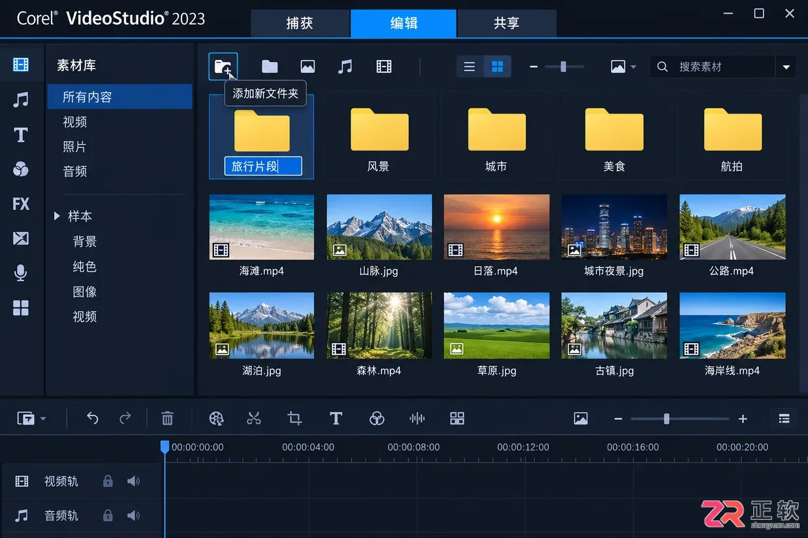The width and height of the screenshot is (808, 538).
Task: Click the Redo icon
Action: (125, 419)
